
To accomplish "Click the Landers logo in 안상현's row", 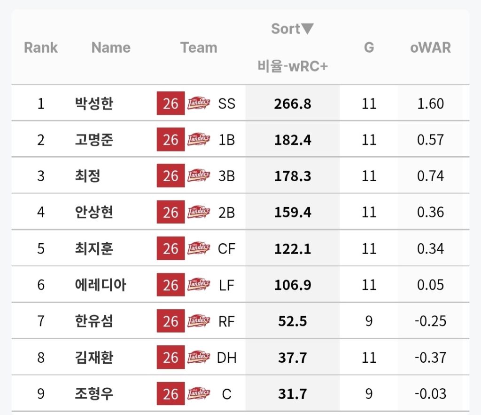I will pyautogui.click(x=199, y=212).
